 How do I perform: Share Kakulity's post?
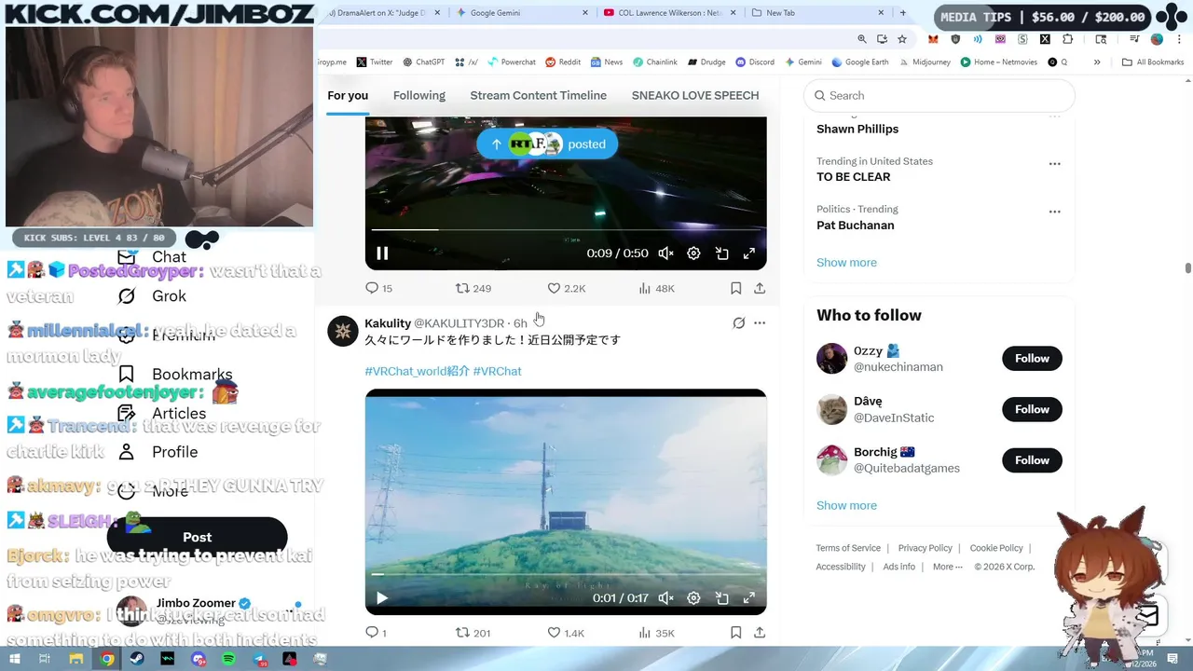(760, 633)
